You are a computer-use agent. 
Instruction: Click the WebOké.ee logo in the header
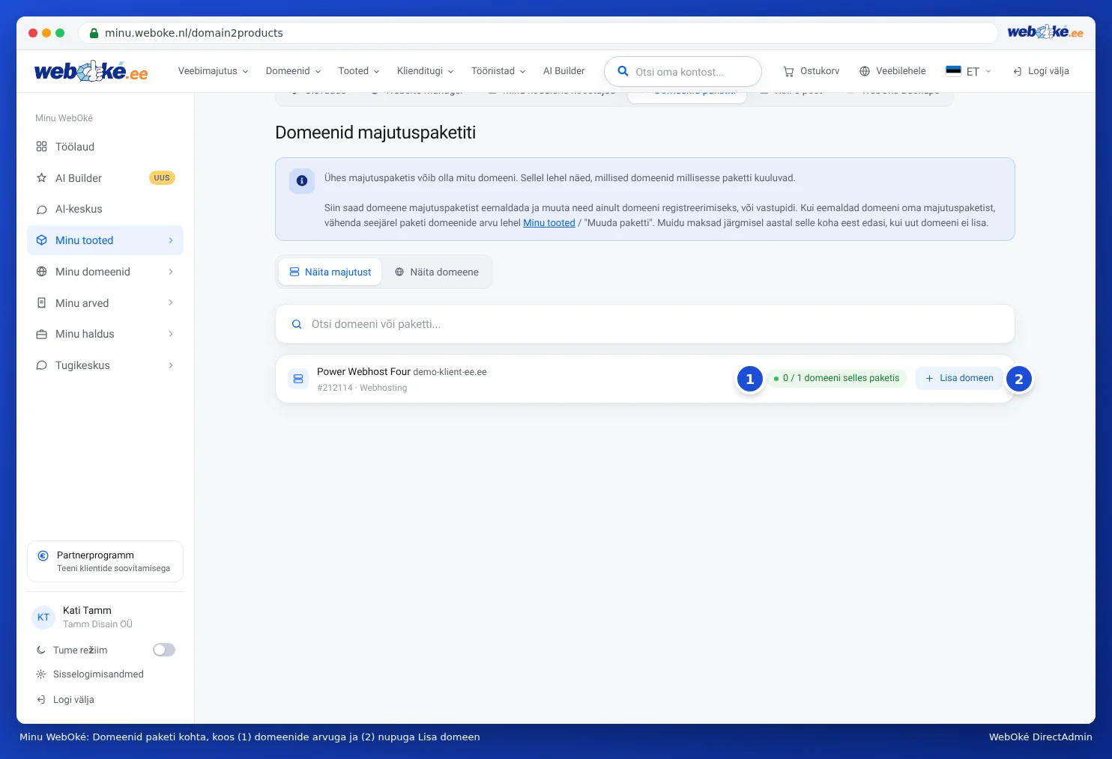pyautogui.click(x=91, y=71)
